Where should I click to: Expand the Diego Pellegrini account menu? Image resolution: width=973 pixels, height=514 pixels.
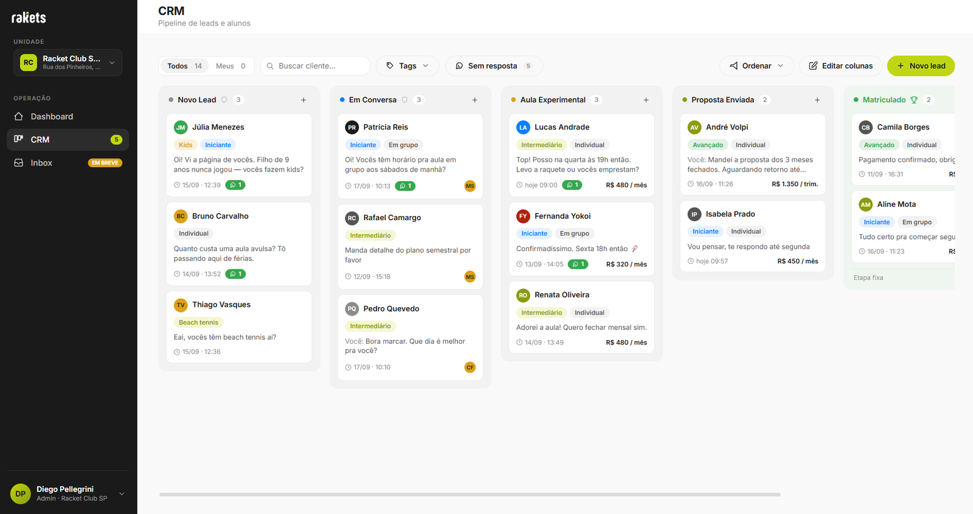68,493
